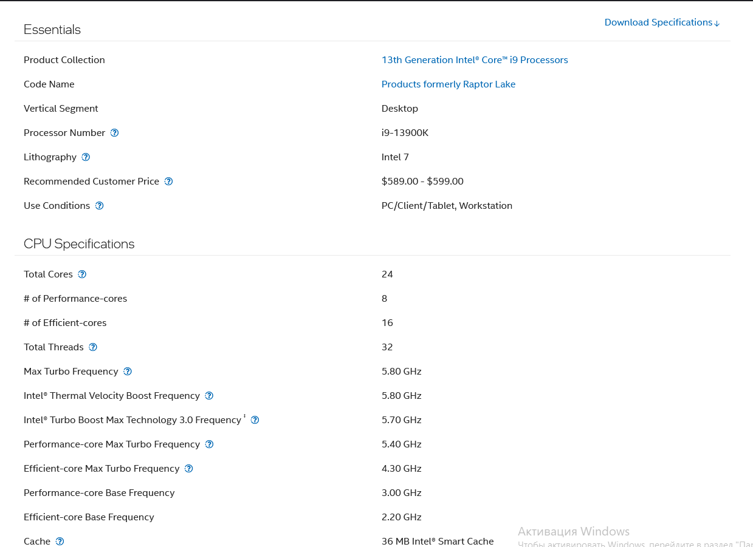Click Efficient-core Max Turbo Frequency help icon
Image resolution: width=753 pixels, height=547 pixels.
188,469
